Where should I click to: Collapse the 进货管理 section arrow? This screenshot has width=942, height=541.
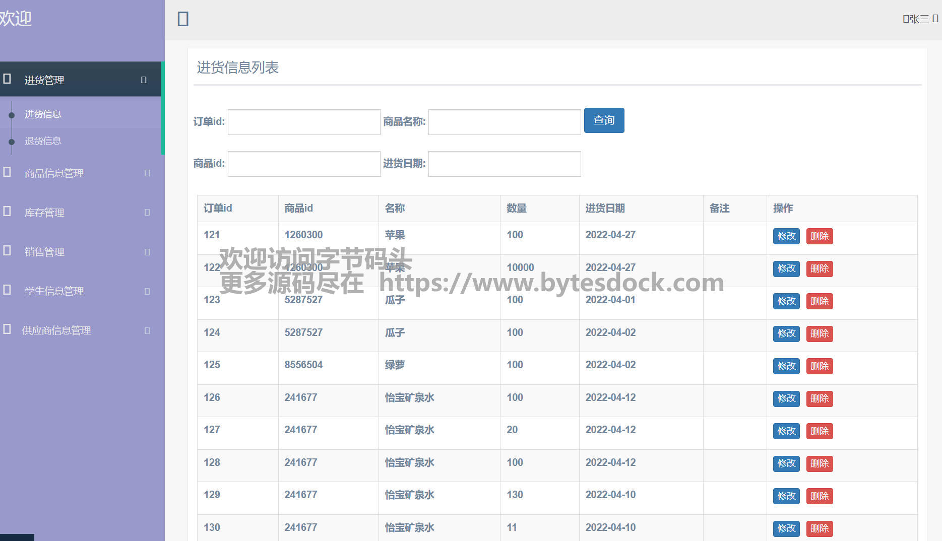pos(144,80)
